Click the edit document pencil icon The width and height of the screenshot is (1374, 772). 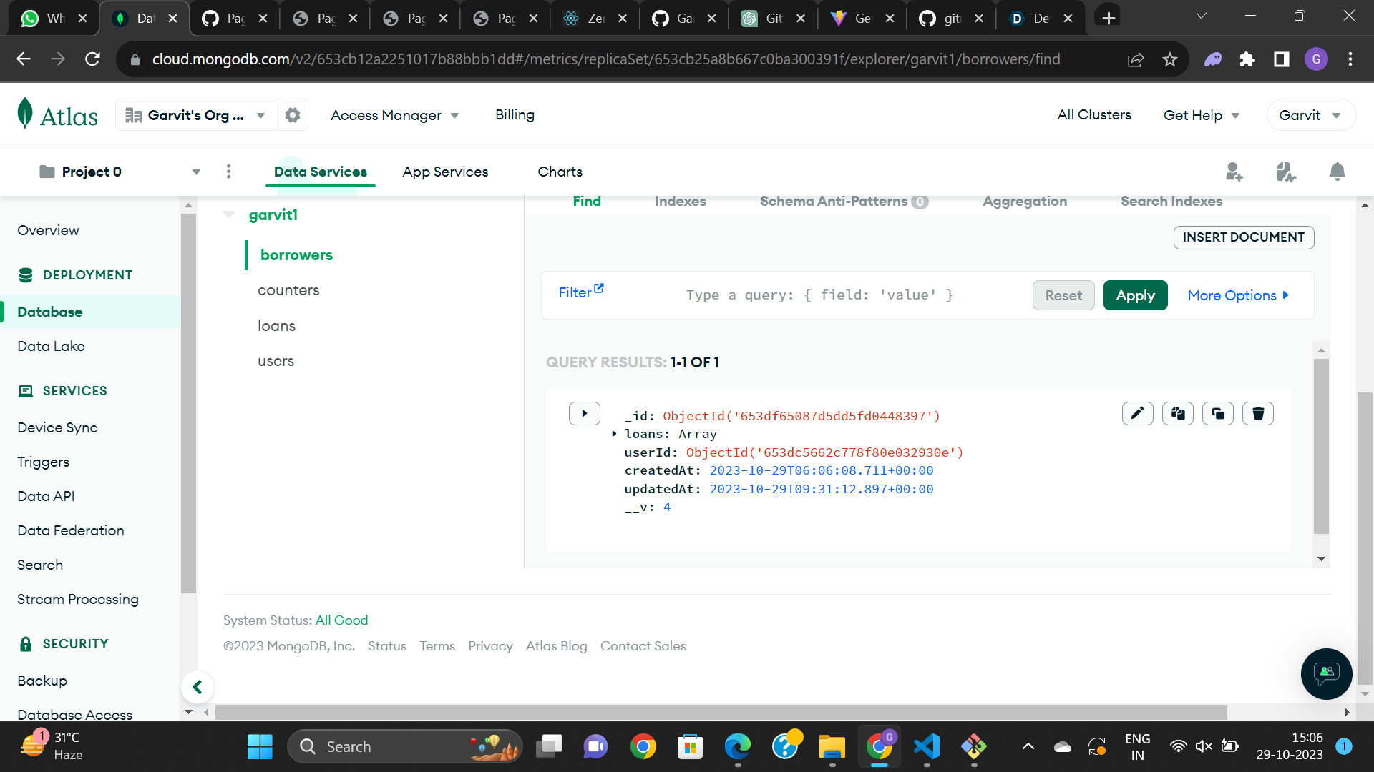coord(1137,413)
